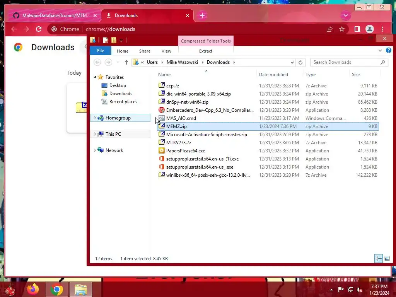The image size is (396, 297).
Task: Switch to Details view layout
Action: [x=379, y=258]
